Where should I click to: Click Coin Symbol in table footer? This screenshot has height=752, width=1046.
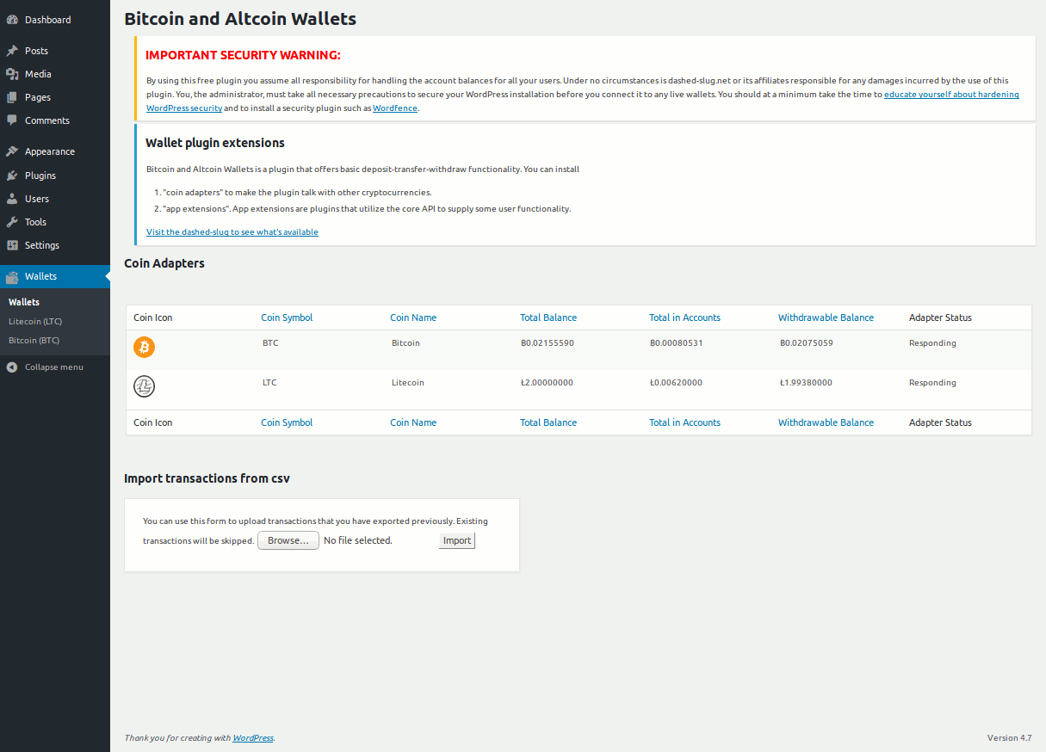coord(287,422)
